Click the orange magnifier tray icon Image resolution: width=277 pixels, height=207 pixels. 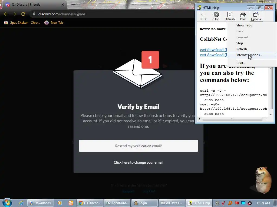(x=230, y=203)
